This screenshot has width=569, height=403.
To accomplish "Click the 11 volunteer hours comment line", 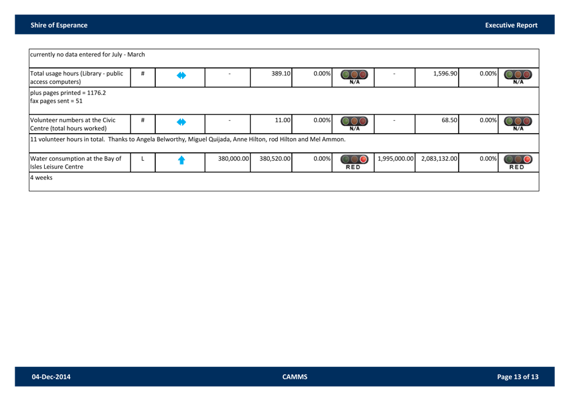I will pyautogui.click(x=188, y=140).
